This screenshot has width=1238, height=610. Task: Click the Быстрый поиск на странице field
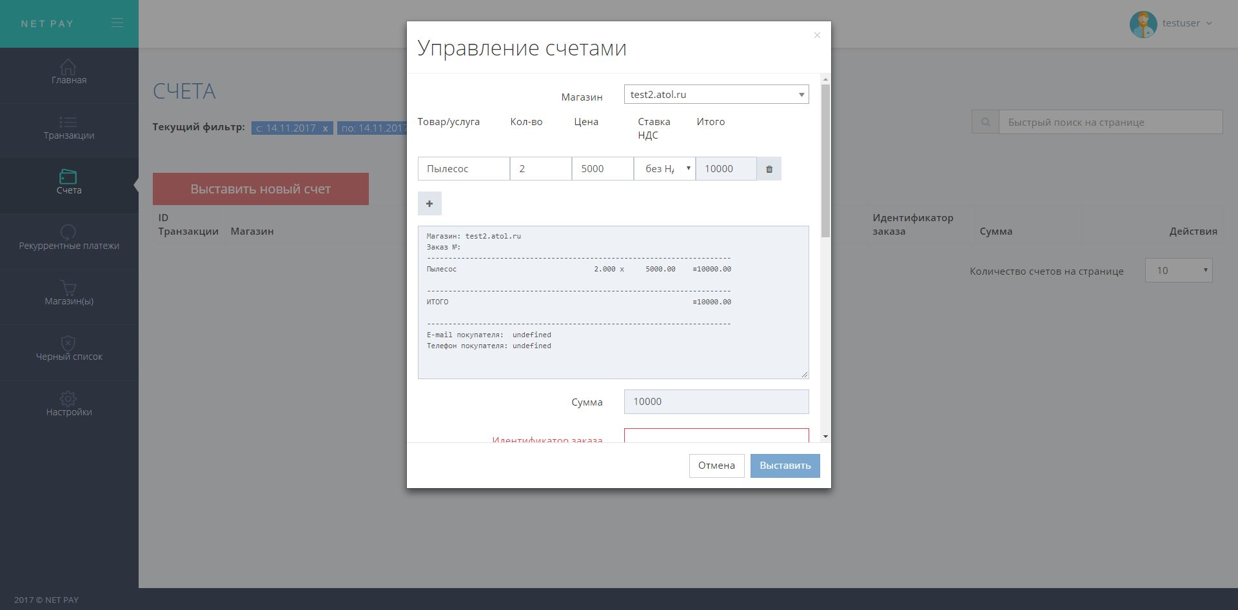[1110, 122]
